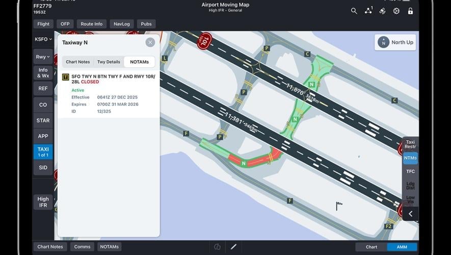Click the screen lock padlock icon
The image size is (451, 255).
tap(410, 11)
